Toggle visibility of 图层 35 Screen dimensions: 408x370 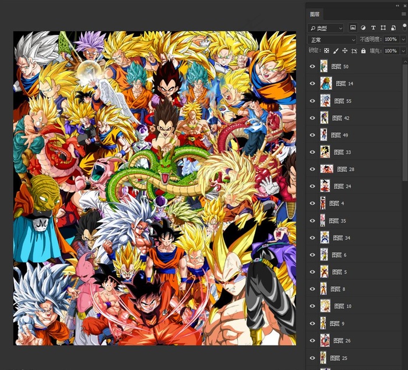(x=312, y=221)
